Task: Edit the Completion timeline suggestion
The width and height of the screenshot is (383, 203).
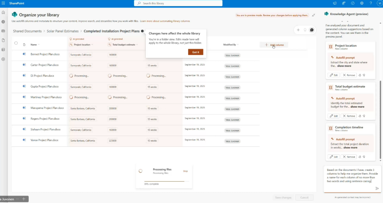Action: tap(334, 157)
